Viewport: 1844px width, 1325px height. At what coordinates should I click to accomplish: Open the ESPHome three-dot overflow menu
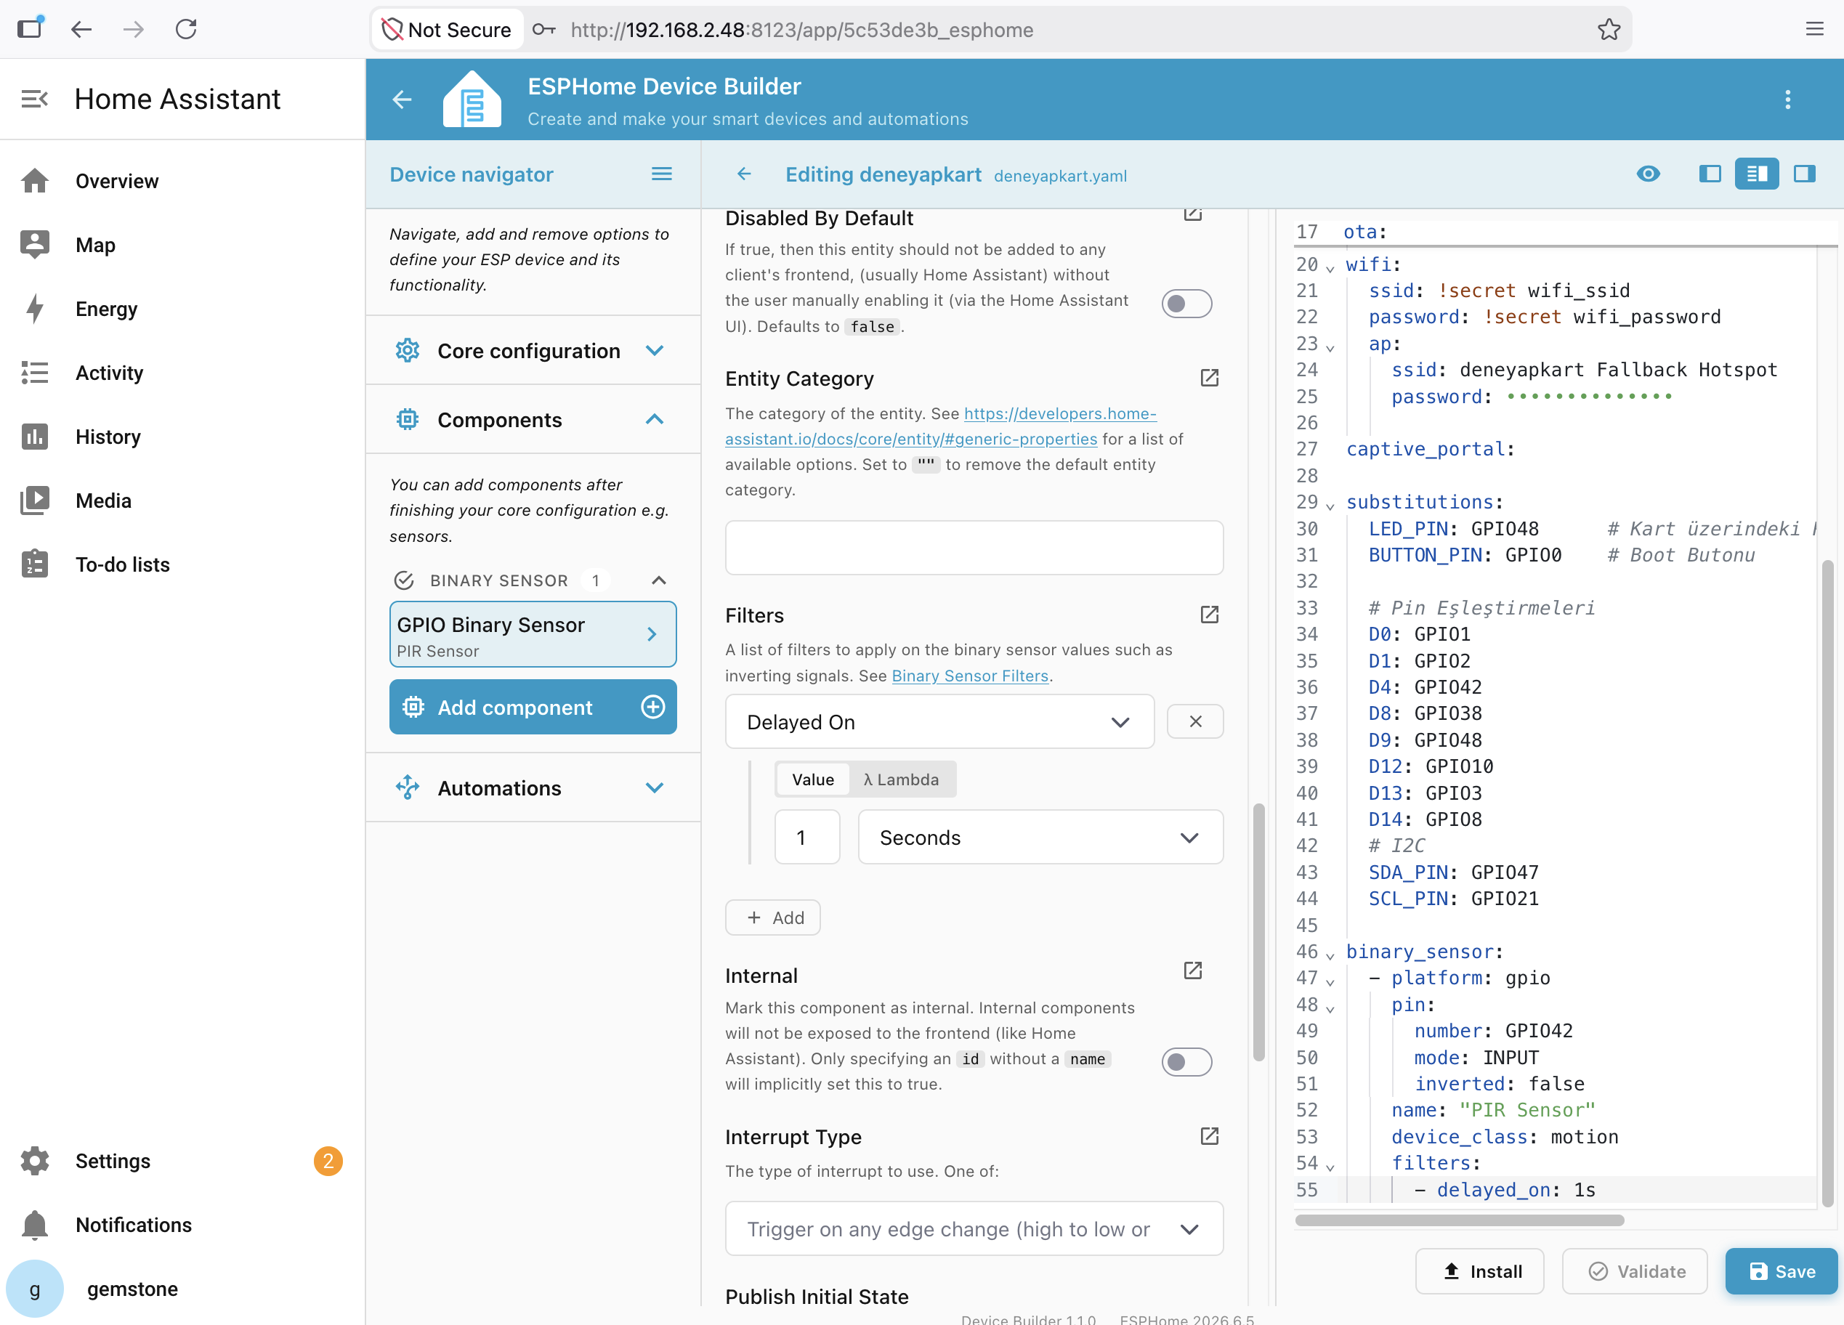[1788, 100]
